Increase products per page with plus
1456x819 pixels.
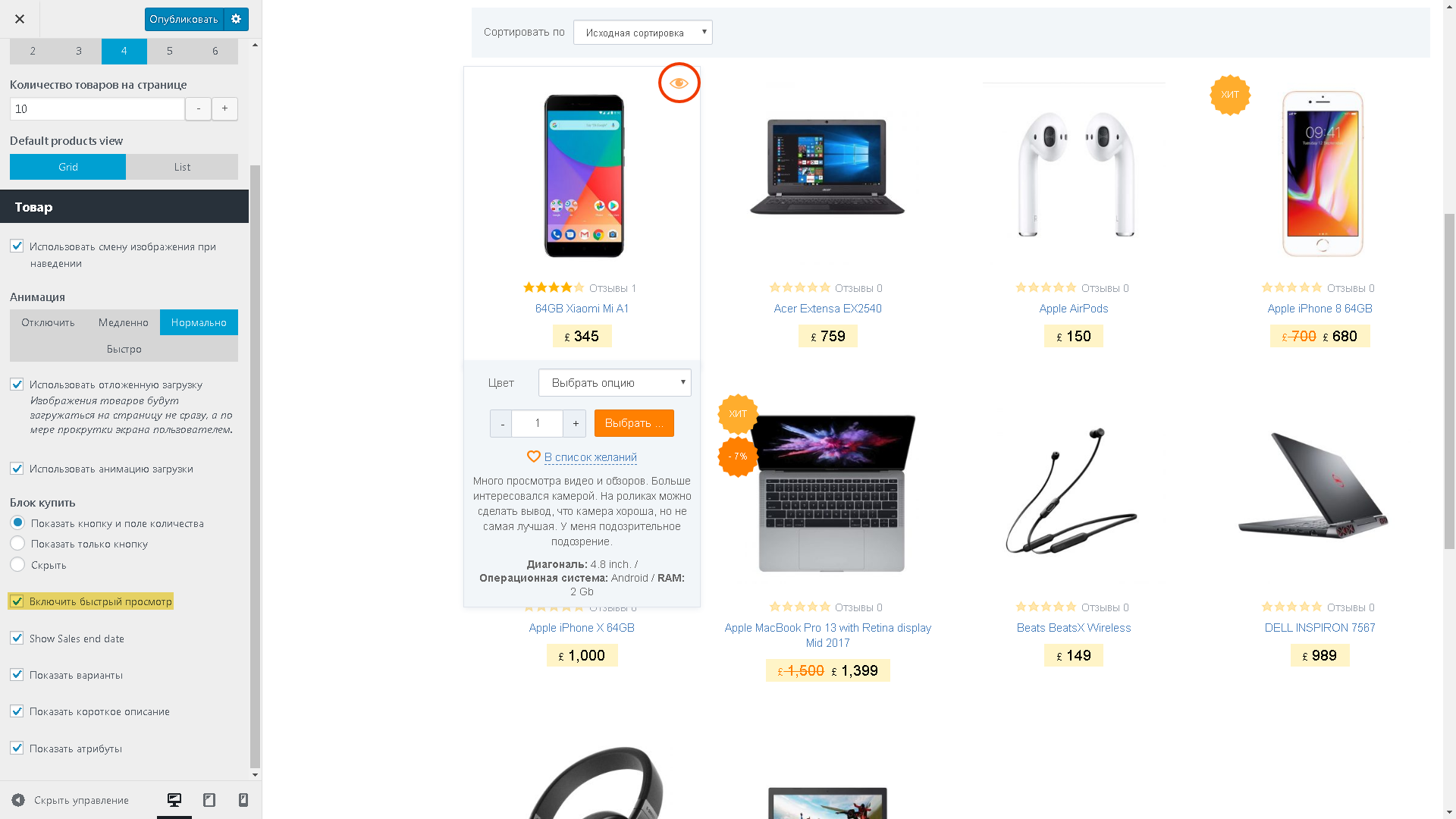click(224, 108)
